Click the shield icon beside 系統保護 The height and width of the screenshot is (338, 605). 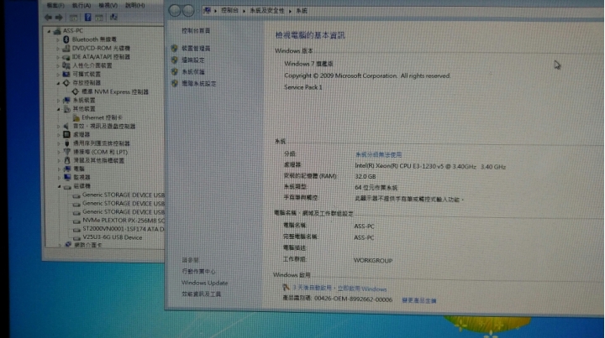tap(175, 71)
